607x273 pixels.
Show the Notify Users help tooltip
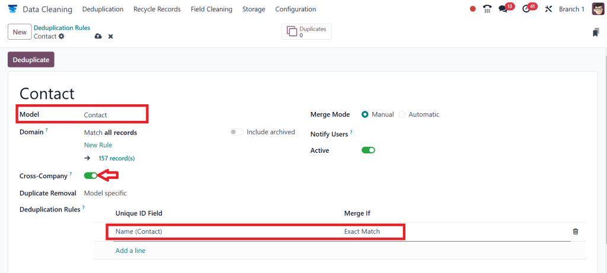point(351,132)
